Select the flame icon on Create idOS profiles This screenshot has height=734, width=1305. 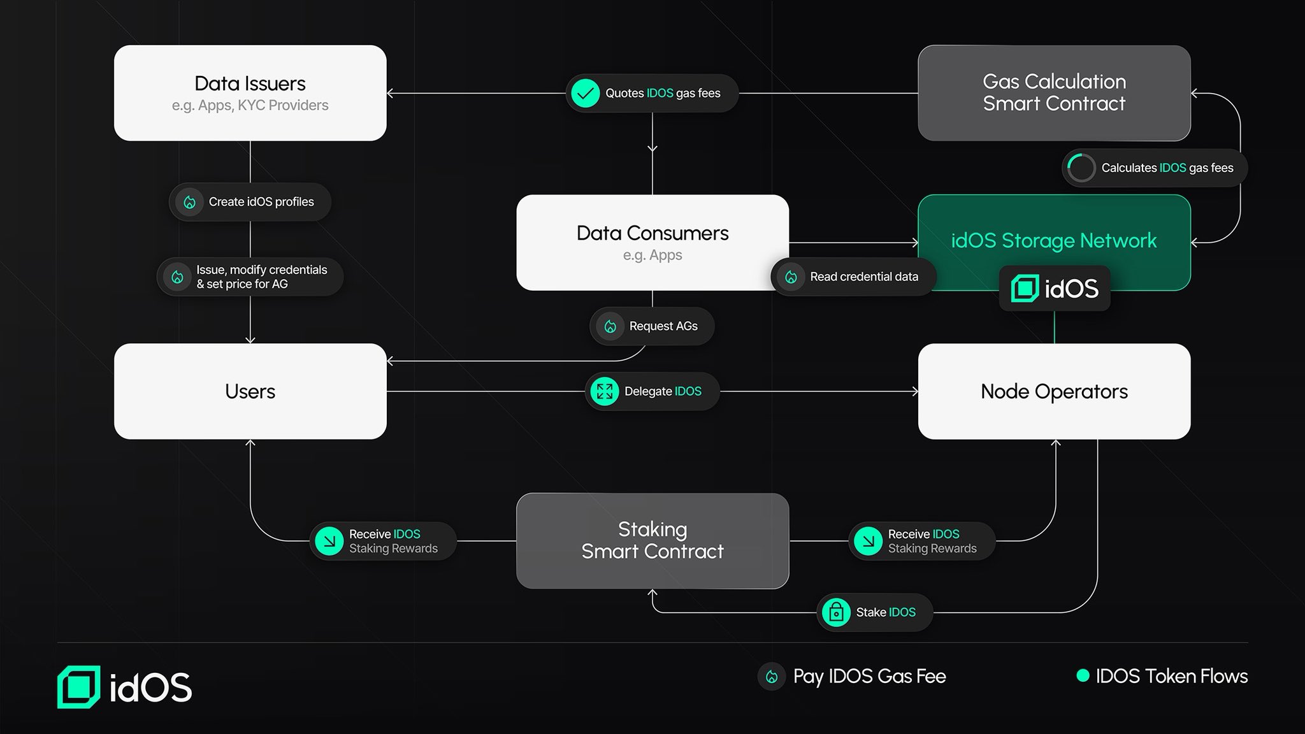tap(189, 202)
